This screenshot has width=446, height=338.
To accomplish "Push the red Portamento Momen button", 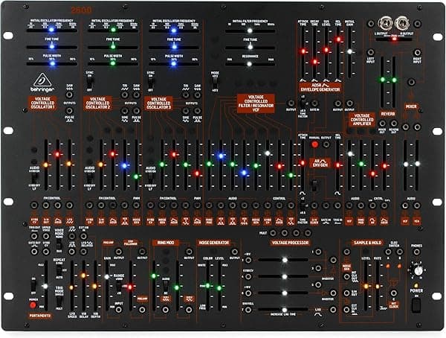I will pyautogui.click(x=33, y=305).
